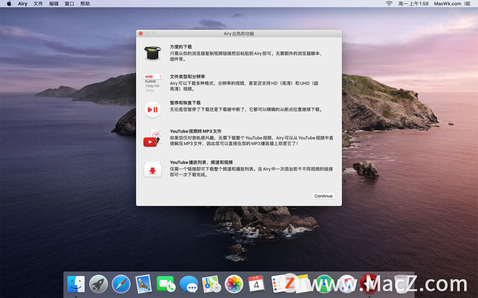Open the Mail stamp icon in Dock
This screenshot has height=298, width=478.
coord(144,284)
